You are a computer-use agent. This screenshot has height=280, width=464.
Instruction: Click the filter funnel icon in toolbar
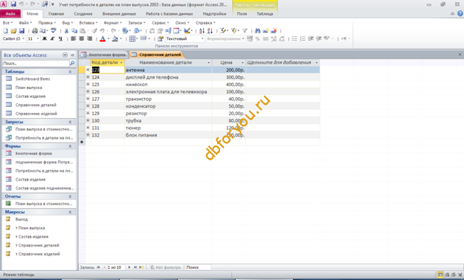tap(245, 30)
